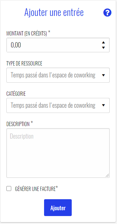Click the Type de ressource label

coord(24,63)
